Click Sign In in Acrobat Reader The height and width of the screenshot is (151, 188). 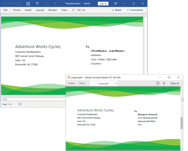click(174, 83)
